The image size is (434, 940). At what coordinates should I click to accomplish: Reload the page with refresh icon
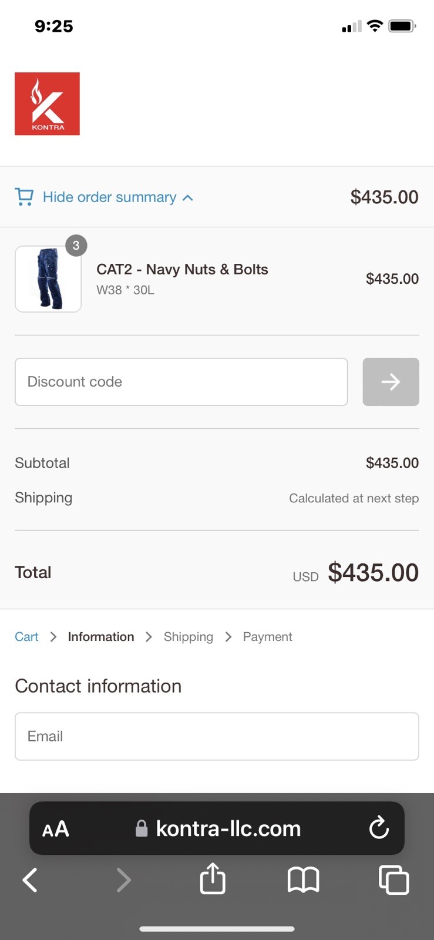[379, 828]
